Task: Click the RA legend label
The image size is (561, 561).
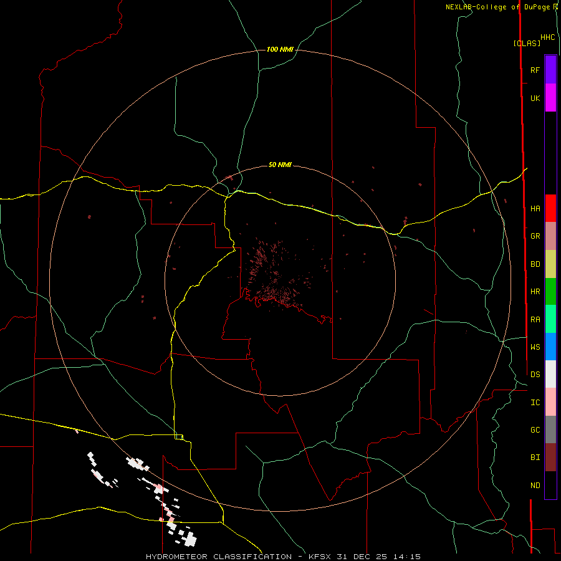Action: click(x=535, y=320)
